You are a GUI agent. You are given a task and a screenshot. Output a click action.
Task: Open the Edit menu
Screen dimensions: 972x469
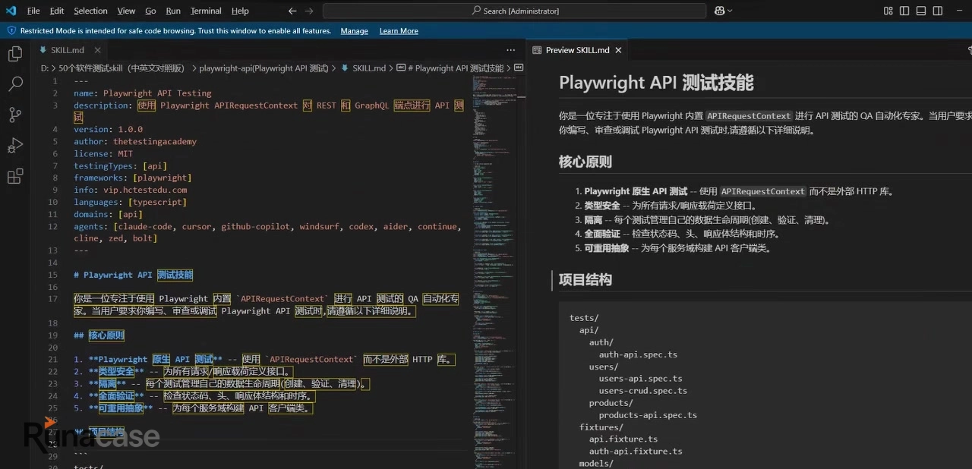click(57, 11)
